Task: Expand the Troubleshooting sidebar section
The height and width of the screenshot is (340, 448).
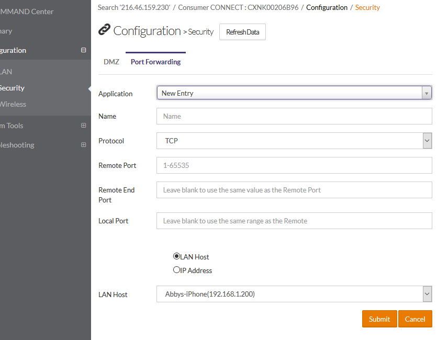Action: [x=83, y=145]
